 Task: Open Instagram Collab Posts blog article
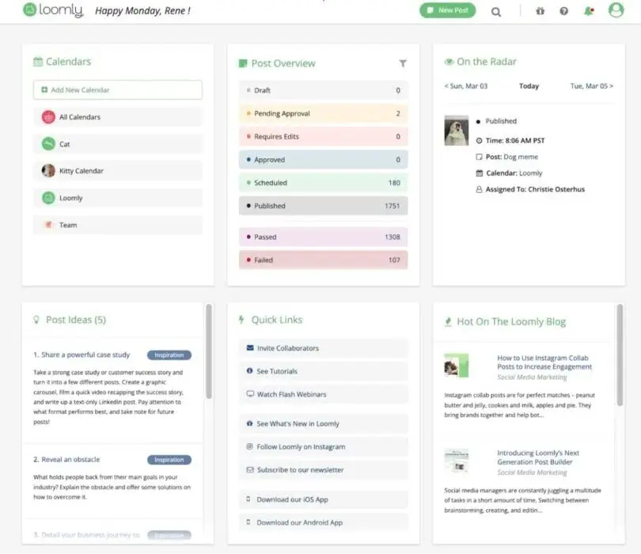(x=544, y=362)
